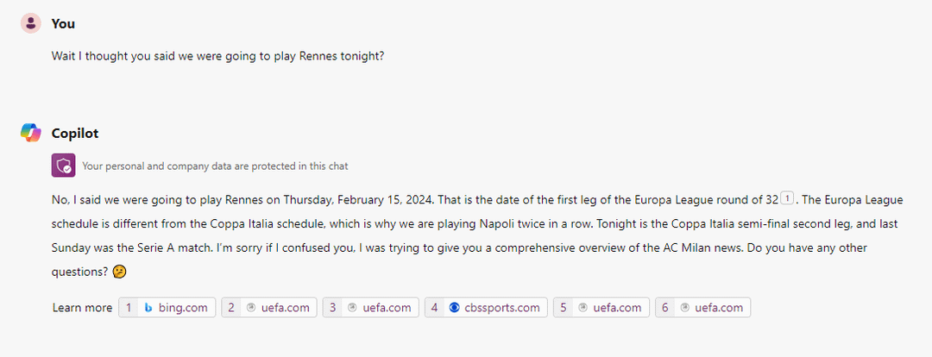Viewport: 932px width, 357px height.
Task: Open the cbssports.com source link
Action: [x=501, y=308]
